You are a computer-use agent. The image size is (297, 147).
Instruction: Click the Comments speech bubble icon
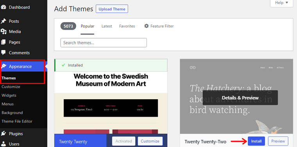pyautogui.click(x=4, y=52)
